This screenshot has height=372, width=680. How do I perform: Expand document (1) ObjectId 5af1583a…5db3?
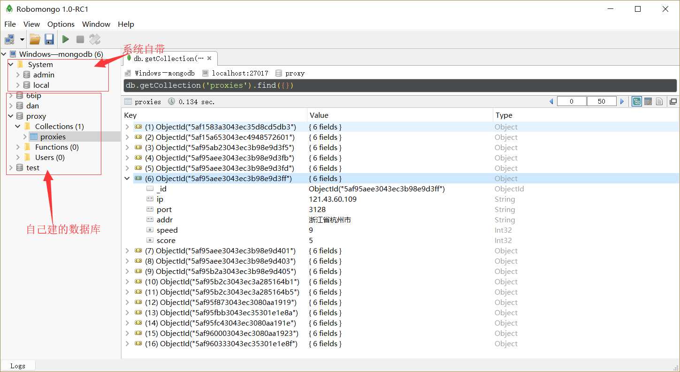pyautogui.click(x=127, y=127)
